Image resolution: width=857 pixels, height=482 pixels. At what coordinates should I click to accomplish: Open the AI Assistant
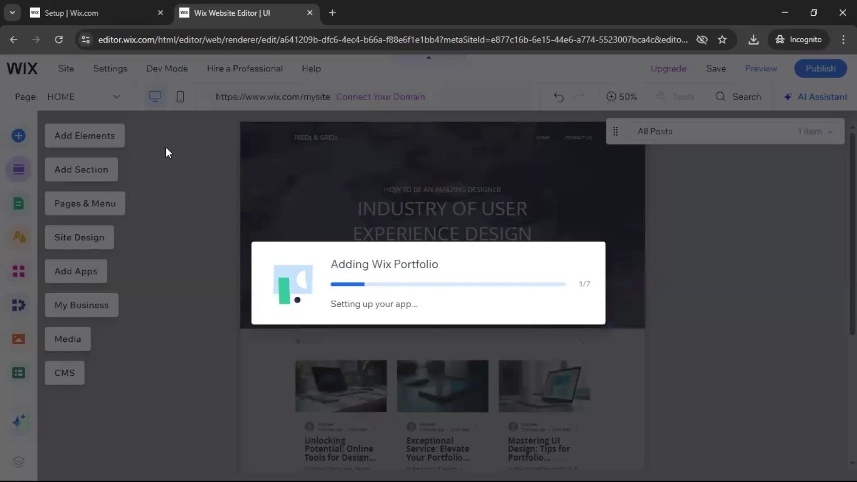click(815, 96)
